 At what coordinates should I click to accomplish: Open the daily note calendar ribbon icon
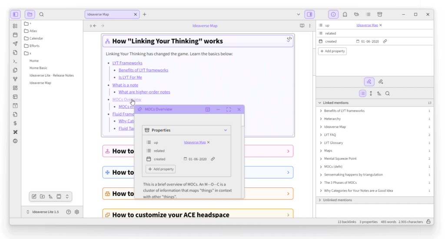click(15, 35)
